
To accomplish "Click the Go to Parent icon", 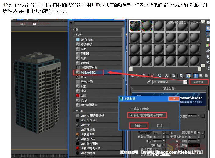I will (x=201, y=75).
